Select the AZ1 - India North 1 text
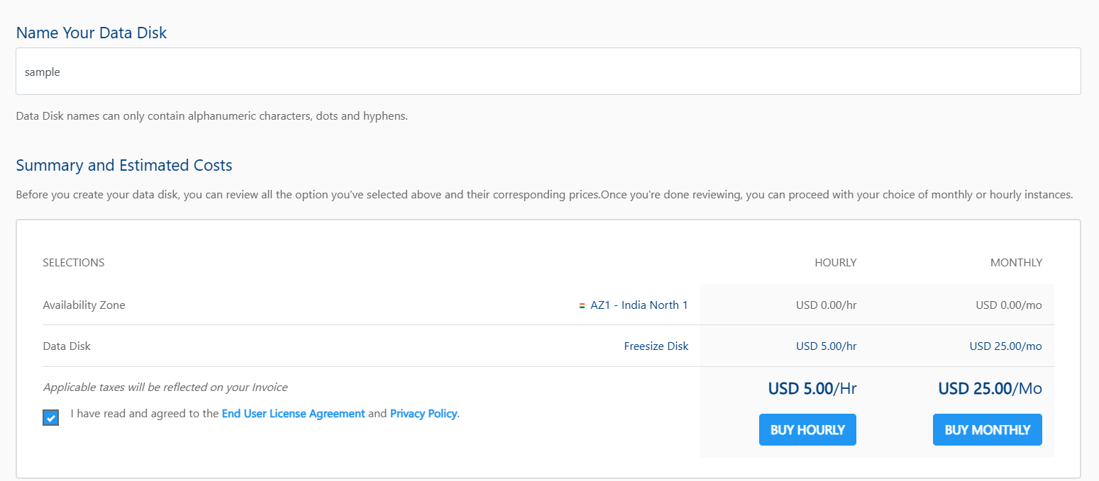1099x481 pixels. coord(639,305)
